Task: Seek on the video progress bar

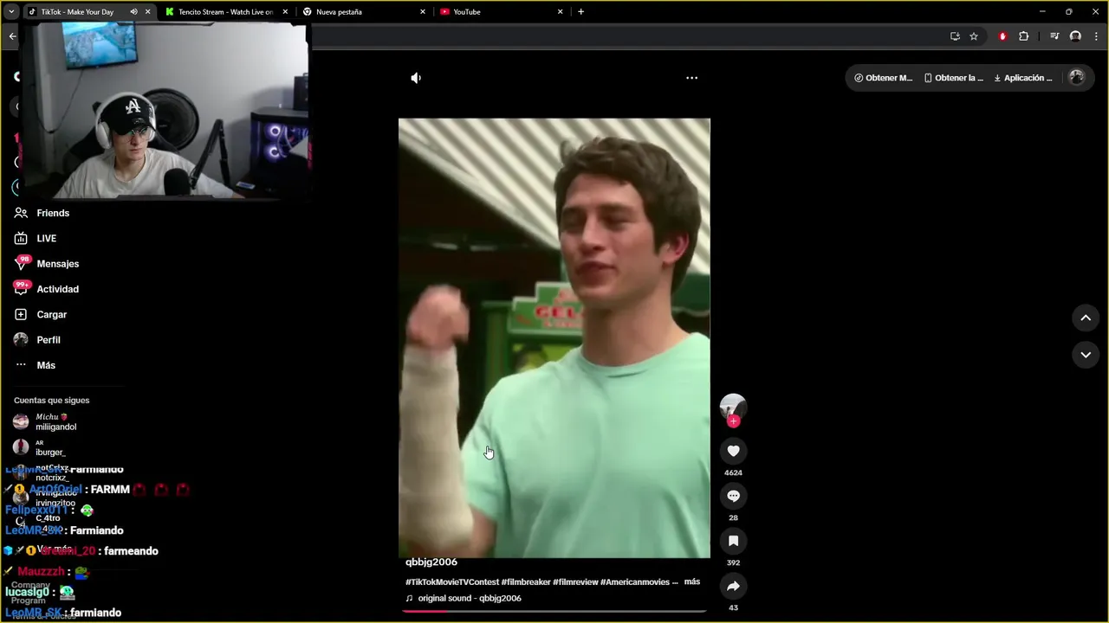Action: pyautogui.click(x=554, y=611)
